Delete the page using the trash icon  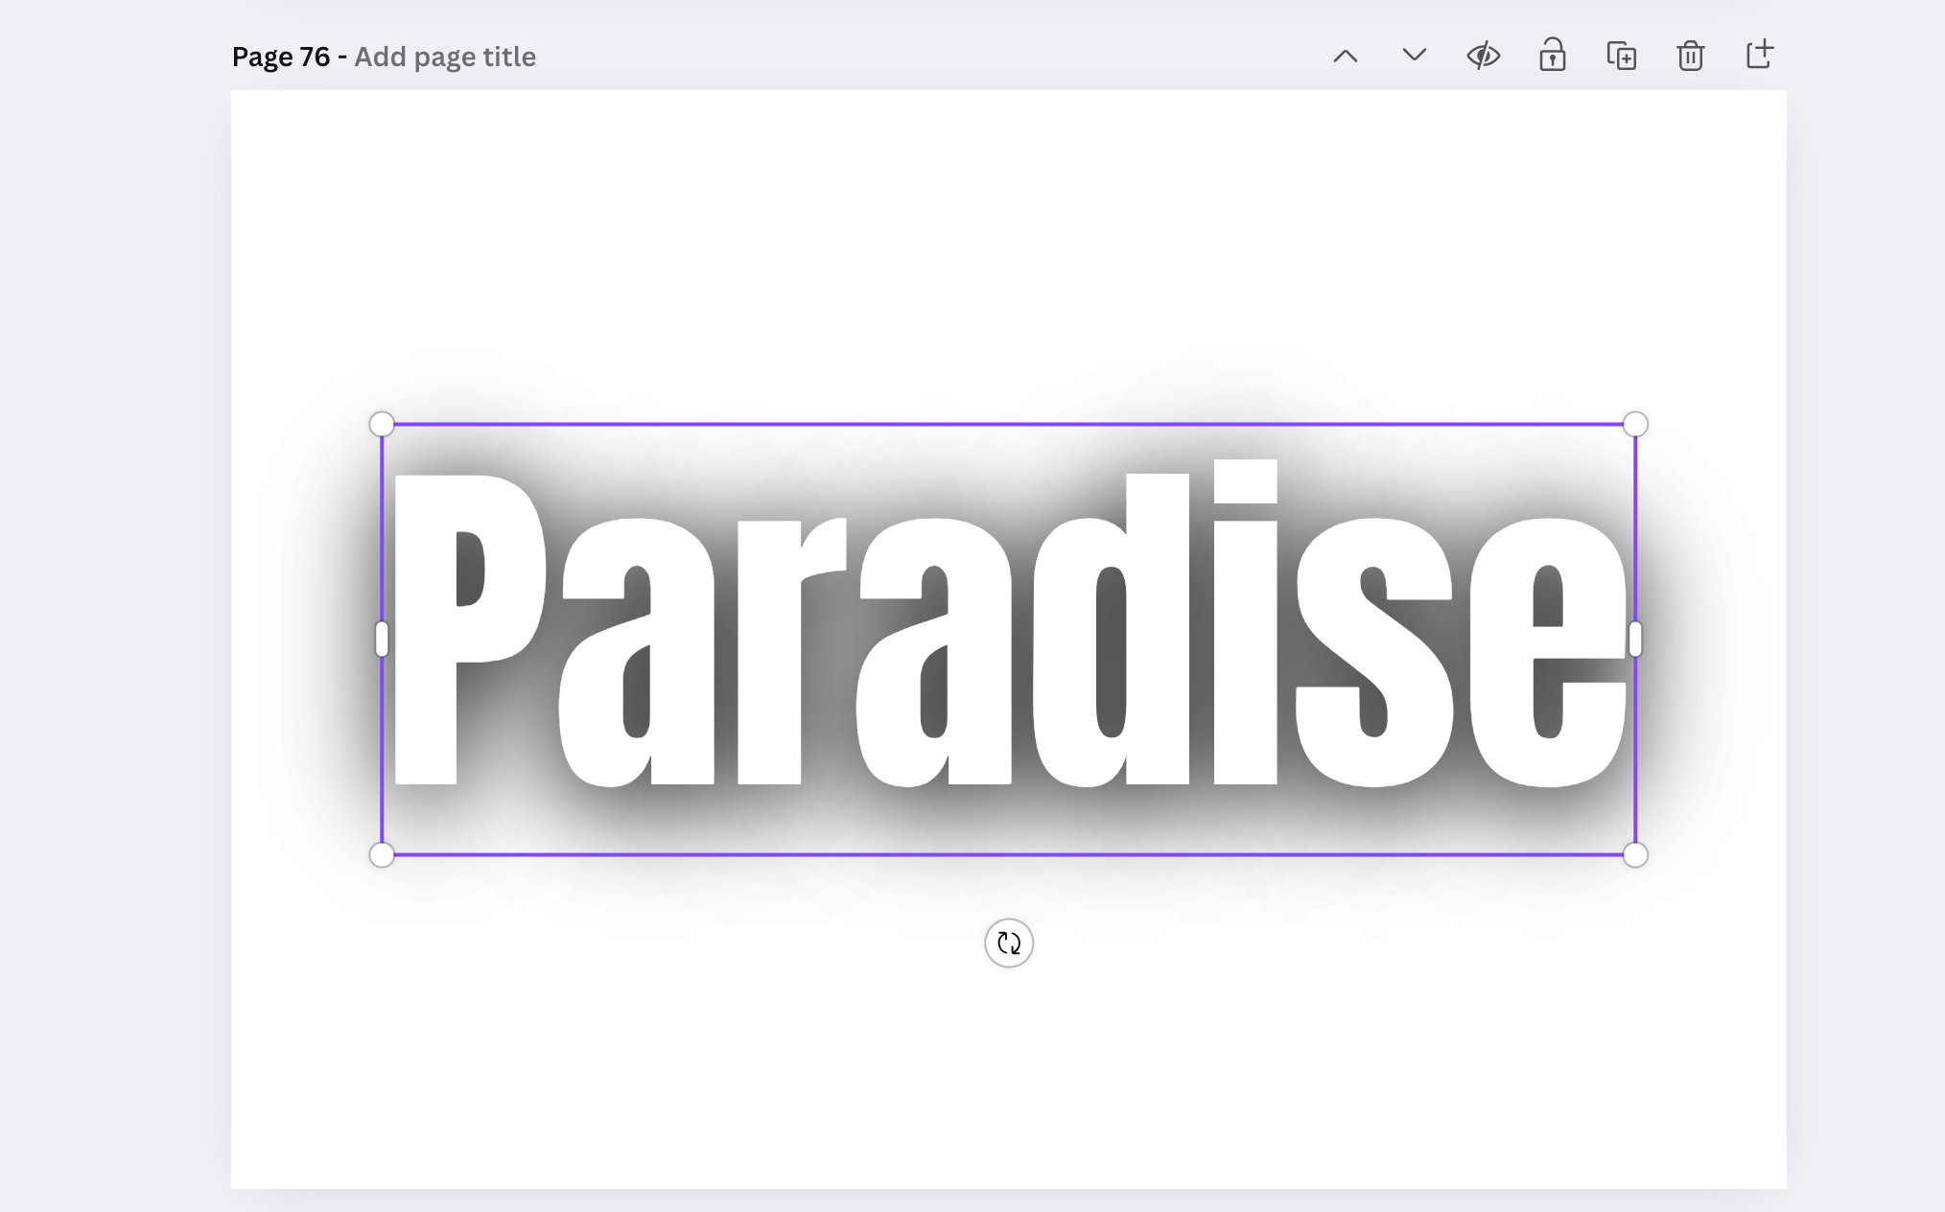coord(1691,56)
